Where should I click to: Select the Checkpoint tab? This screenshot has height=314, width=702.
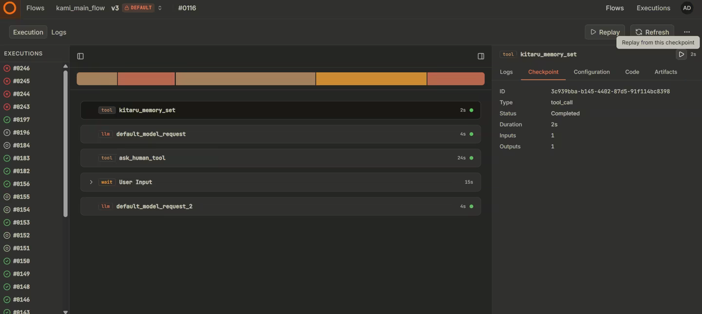(543, 72)
